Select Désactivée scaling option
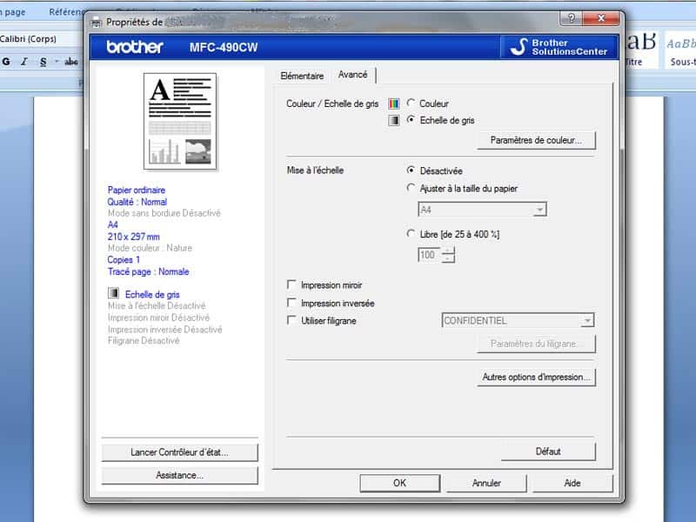 tap(411, 170)
